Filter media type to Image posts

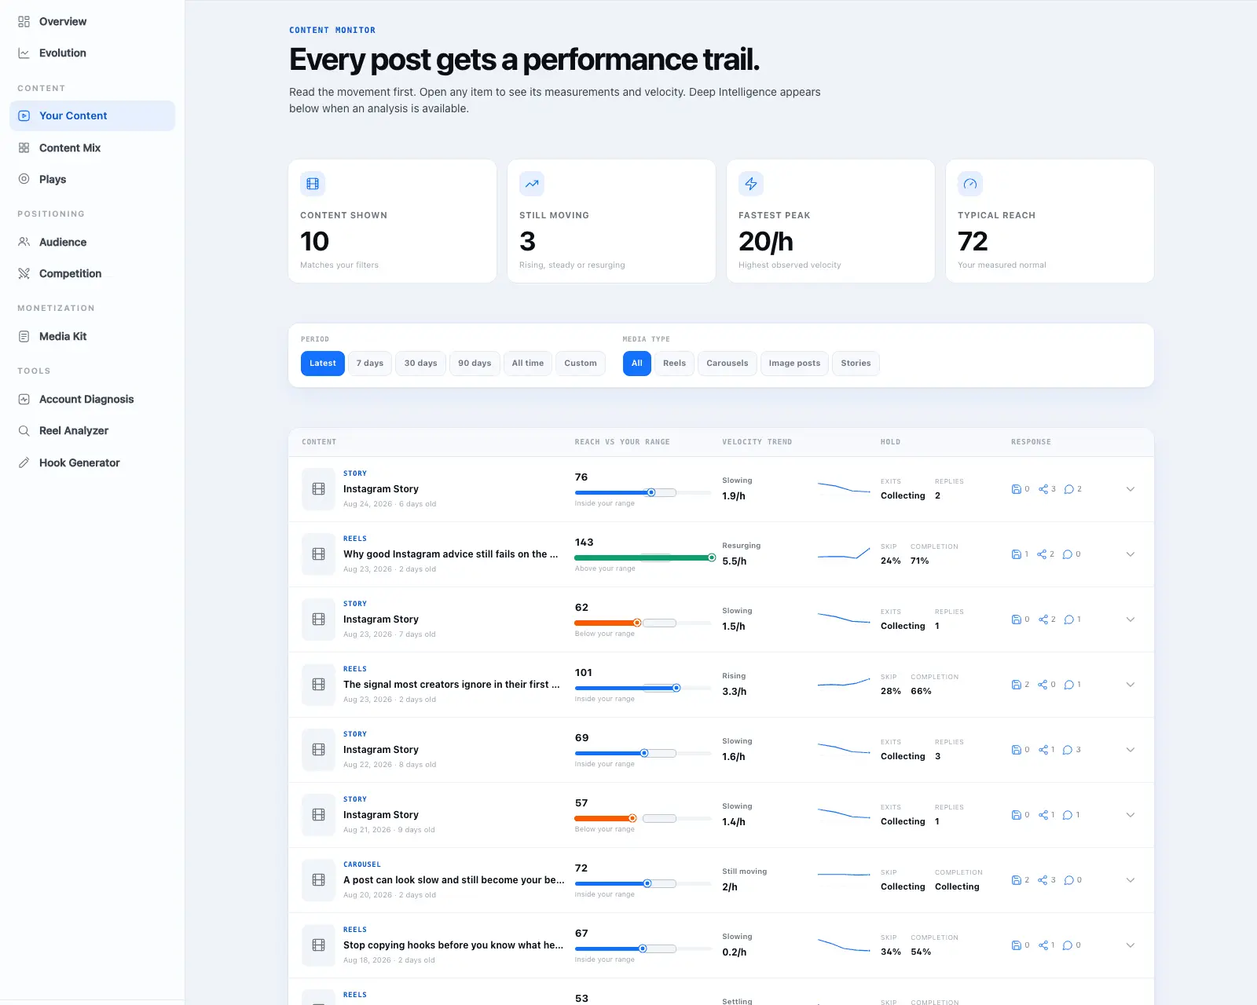[x=794, y=364]
